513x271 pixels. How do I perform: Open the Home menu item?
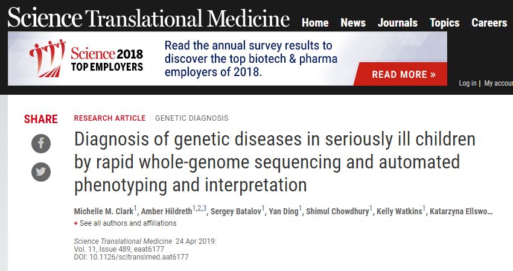pos(315,23)
